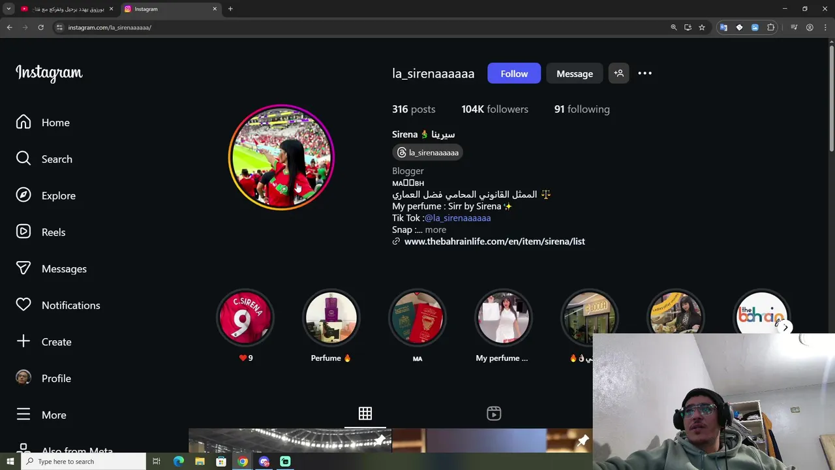Open the Search panel in sidebar
The image size is (835, 470).
pos(44,159)
